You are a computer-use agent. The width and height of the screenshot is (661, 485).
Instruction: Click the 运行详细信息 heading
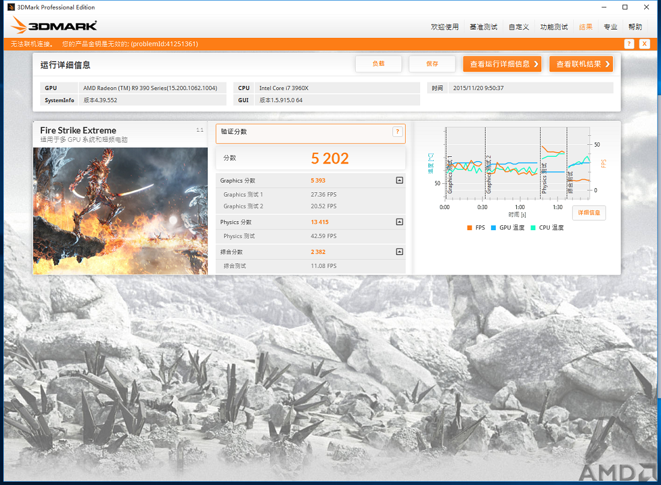click(65, 65)
